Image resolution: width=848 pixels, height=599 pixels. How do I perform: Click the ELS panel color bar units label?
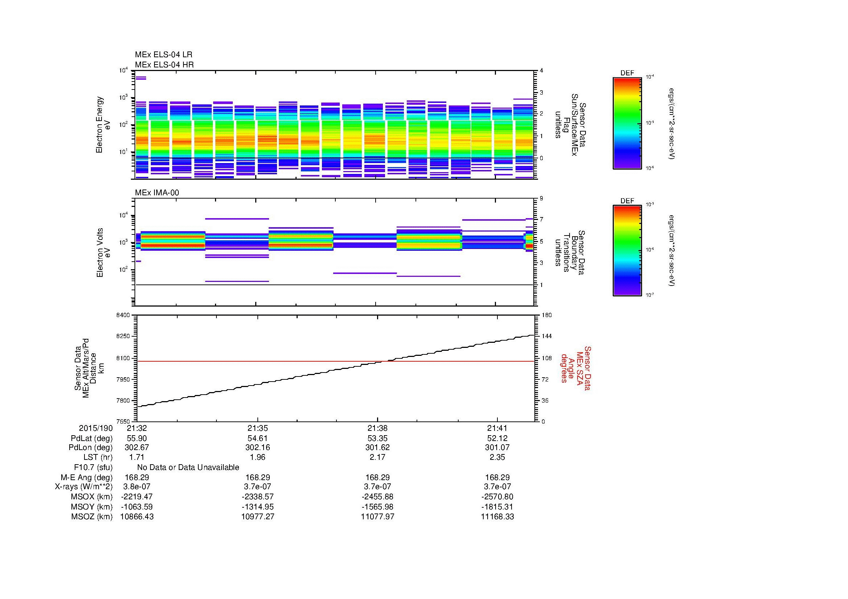coord(672,124)
